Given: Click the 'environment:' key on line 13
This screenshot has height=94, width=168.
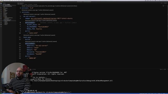Looking at the screenshot, I should [30, 44].
